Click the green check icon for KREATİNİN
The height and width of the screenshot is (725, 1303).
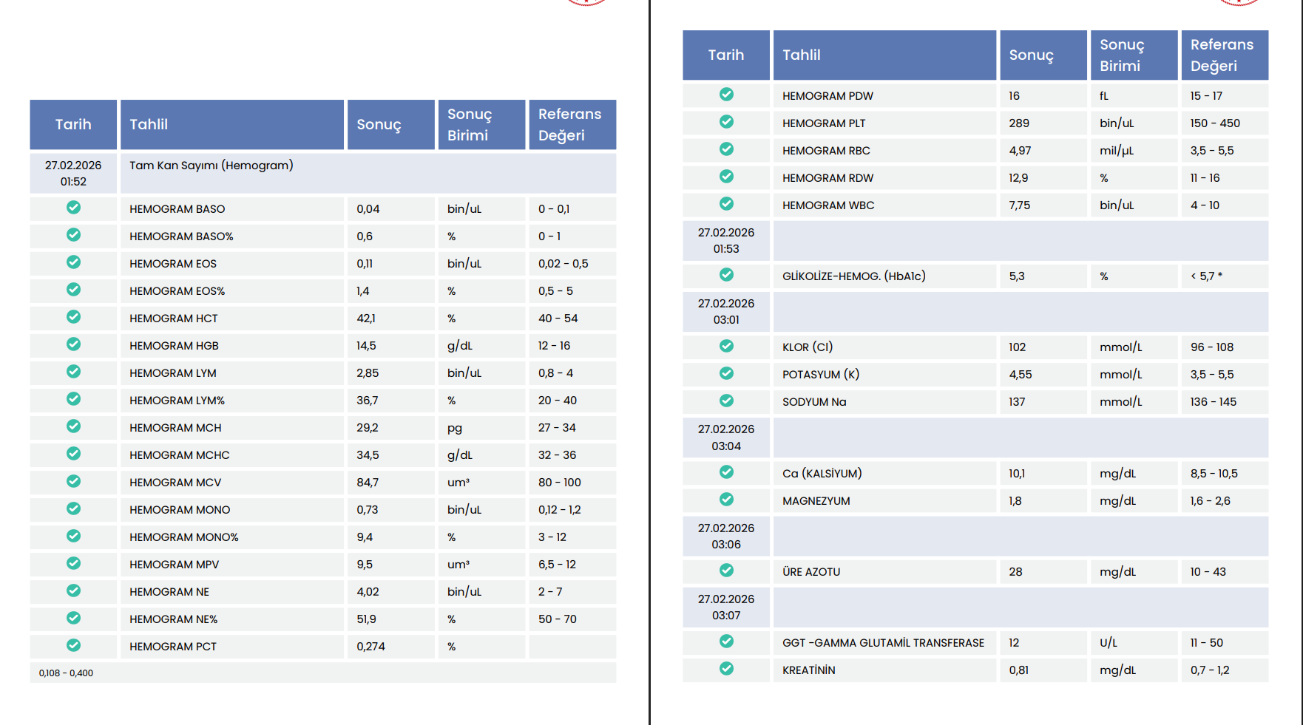[726, 669]
